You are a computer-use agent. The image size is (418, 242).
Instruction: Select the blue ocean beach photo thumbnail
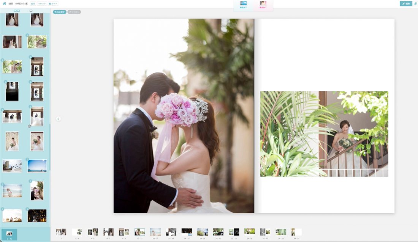[x=37, y=166]
